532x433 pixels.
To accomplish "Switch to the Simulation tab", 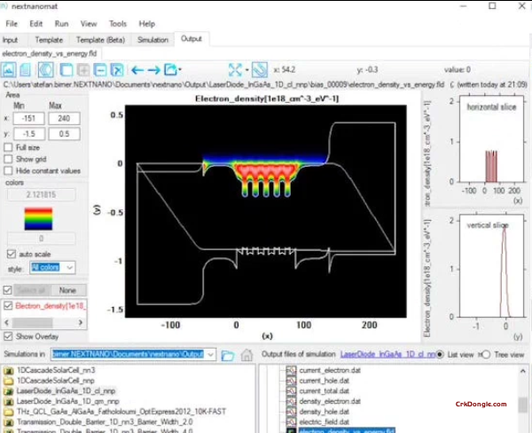I will pos(153,39).
